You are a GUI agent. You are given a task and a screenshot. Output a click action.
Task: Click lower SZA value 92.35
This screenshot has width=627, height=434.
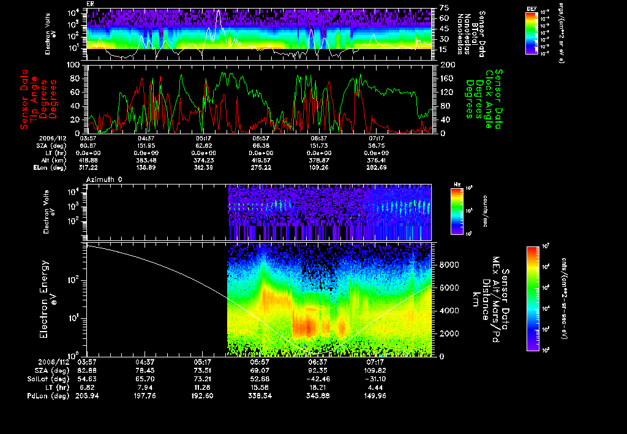click(x=318, y=370)
